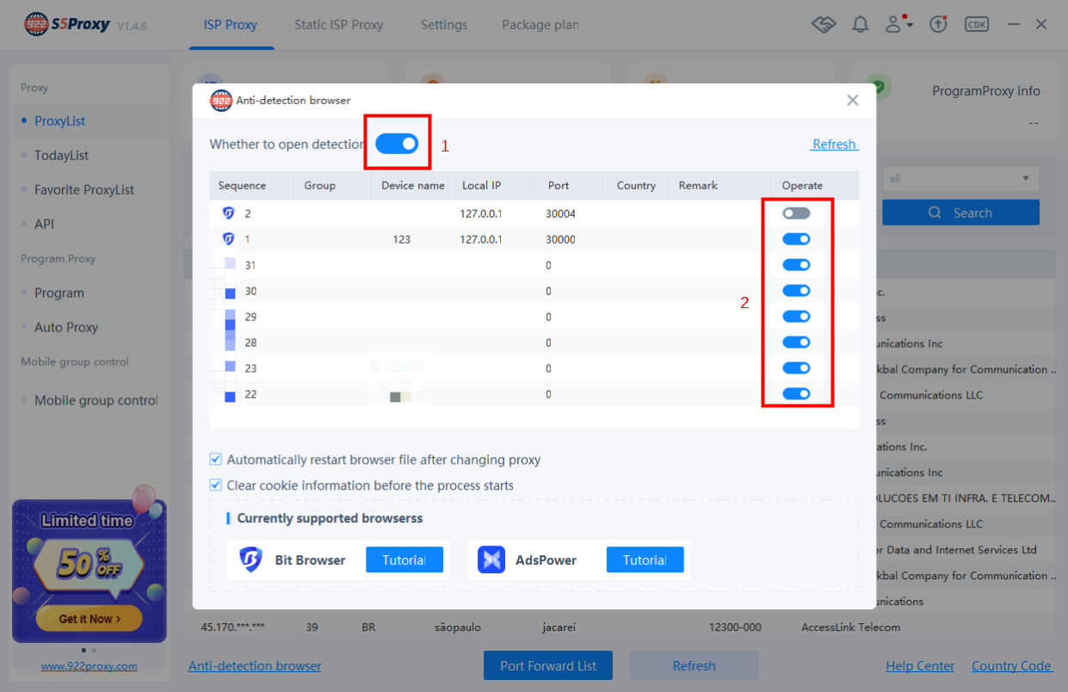
Task: Disable the Operate toggle for sequence 1
Action: pos(796,239)
